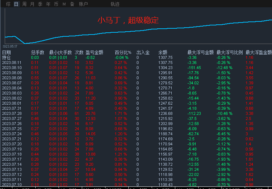272x189 pixels.
Task: Open the 账户 account tab
Action: [83, 4]
